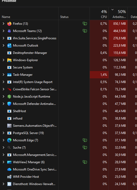Expand WebView2 Manager (6) group

click(x=4, y=162)
